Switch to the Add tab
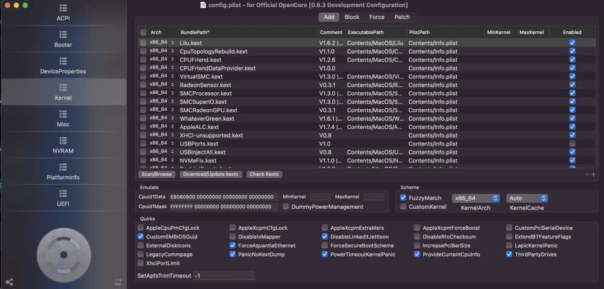Screen dimensions: 604x289 329,17
